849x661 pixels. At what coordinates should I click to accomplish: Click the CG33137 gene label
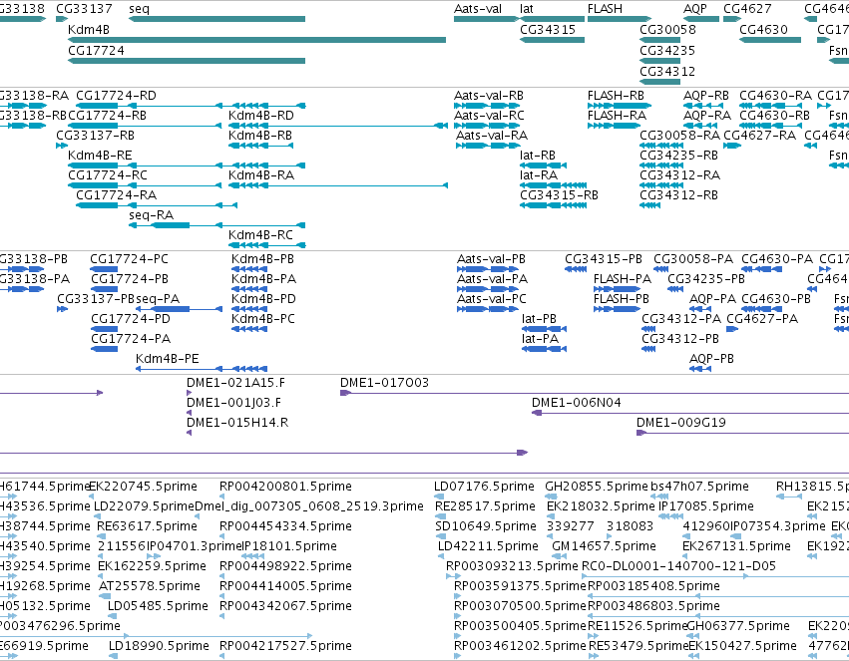84,9
